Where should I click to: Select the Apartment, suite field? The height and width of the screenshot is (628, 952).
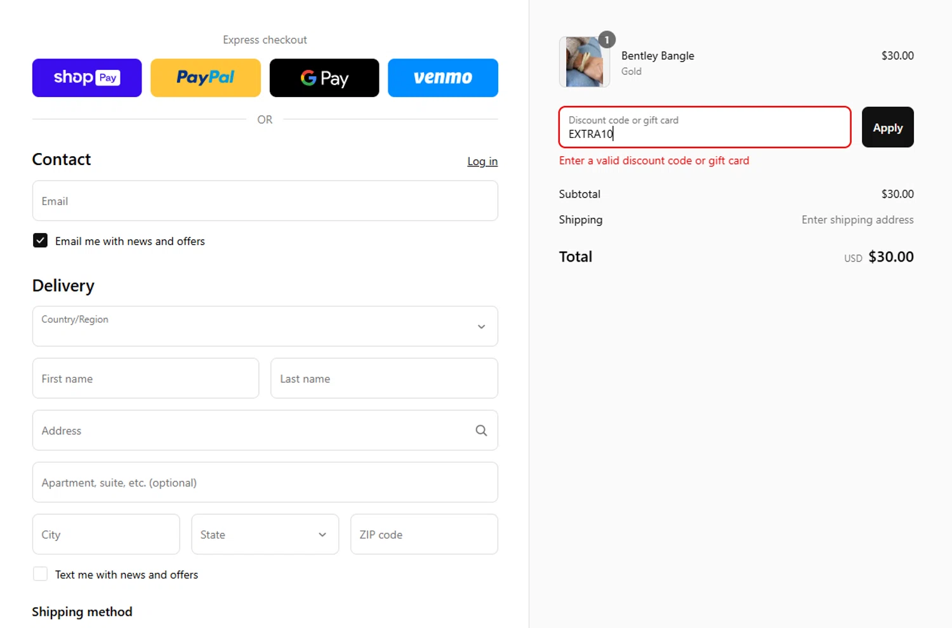pos(265,483)
